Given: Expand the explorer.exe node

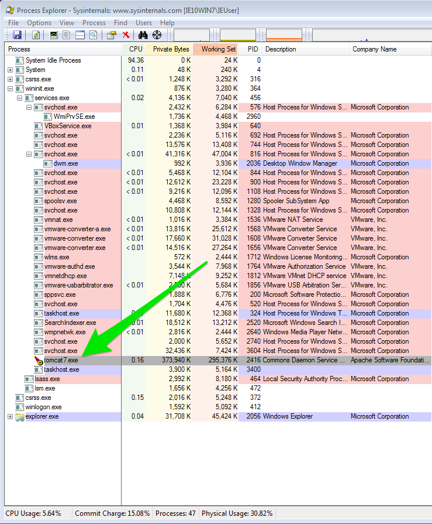Looking at the screenshot, I should tap(11, 417).
